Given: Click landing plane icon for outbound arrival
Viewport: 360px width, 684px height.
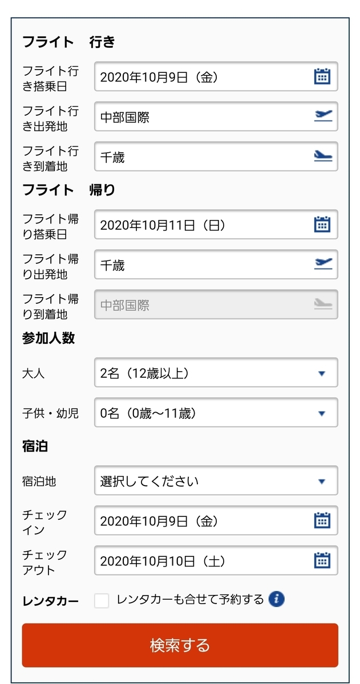Looking at the screenshot, I should (323, 156).
